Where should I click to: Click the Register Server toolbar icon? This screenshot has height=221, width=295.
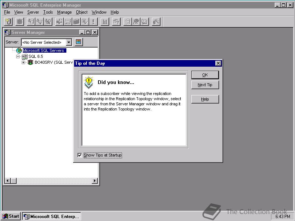pos(8,22)
